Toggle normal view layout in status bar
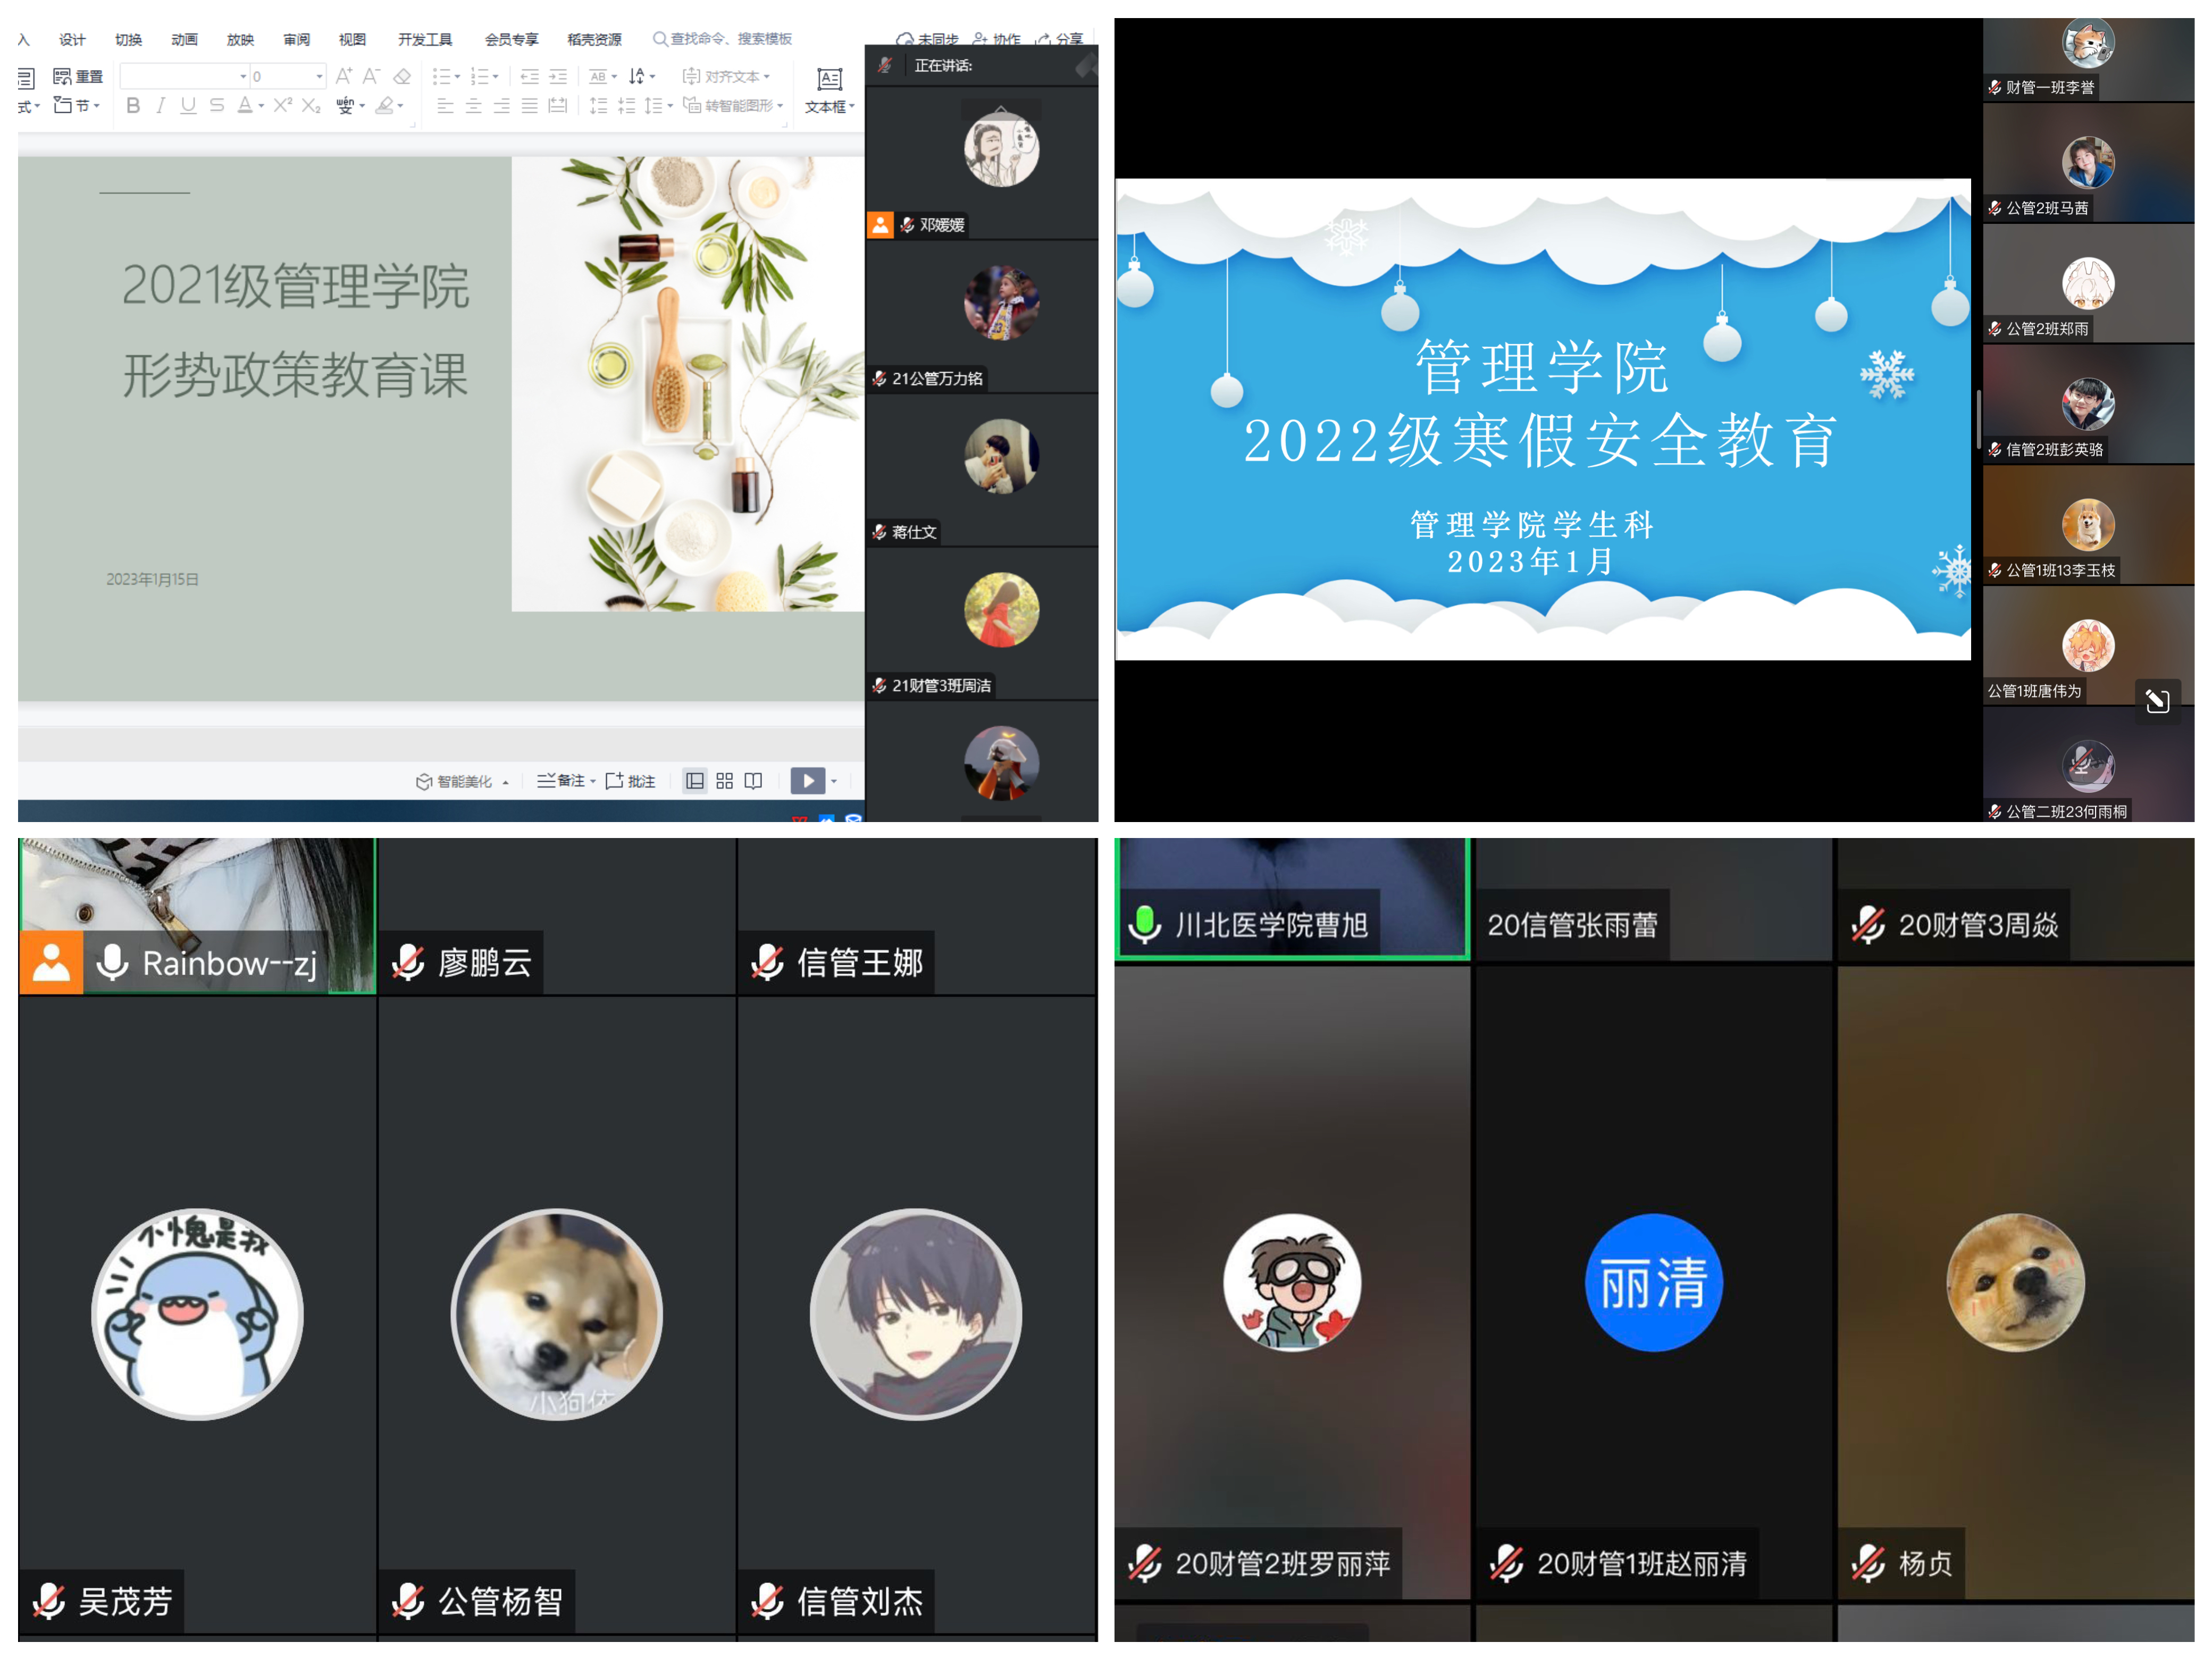The image size is (2212, 1659). (x=695, y=781)
